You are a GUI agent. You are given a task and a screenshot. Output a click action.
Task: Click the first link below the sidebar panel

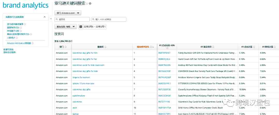coord(8,50)
